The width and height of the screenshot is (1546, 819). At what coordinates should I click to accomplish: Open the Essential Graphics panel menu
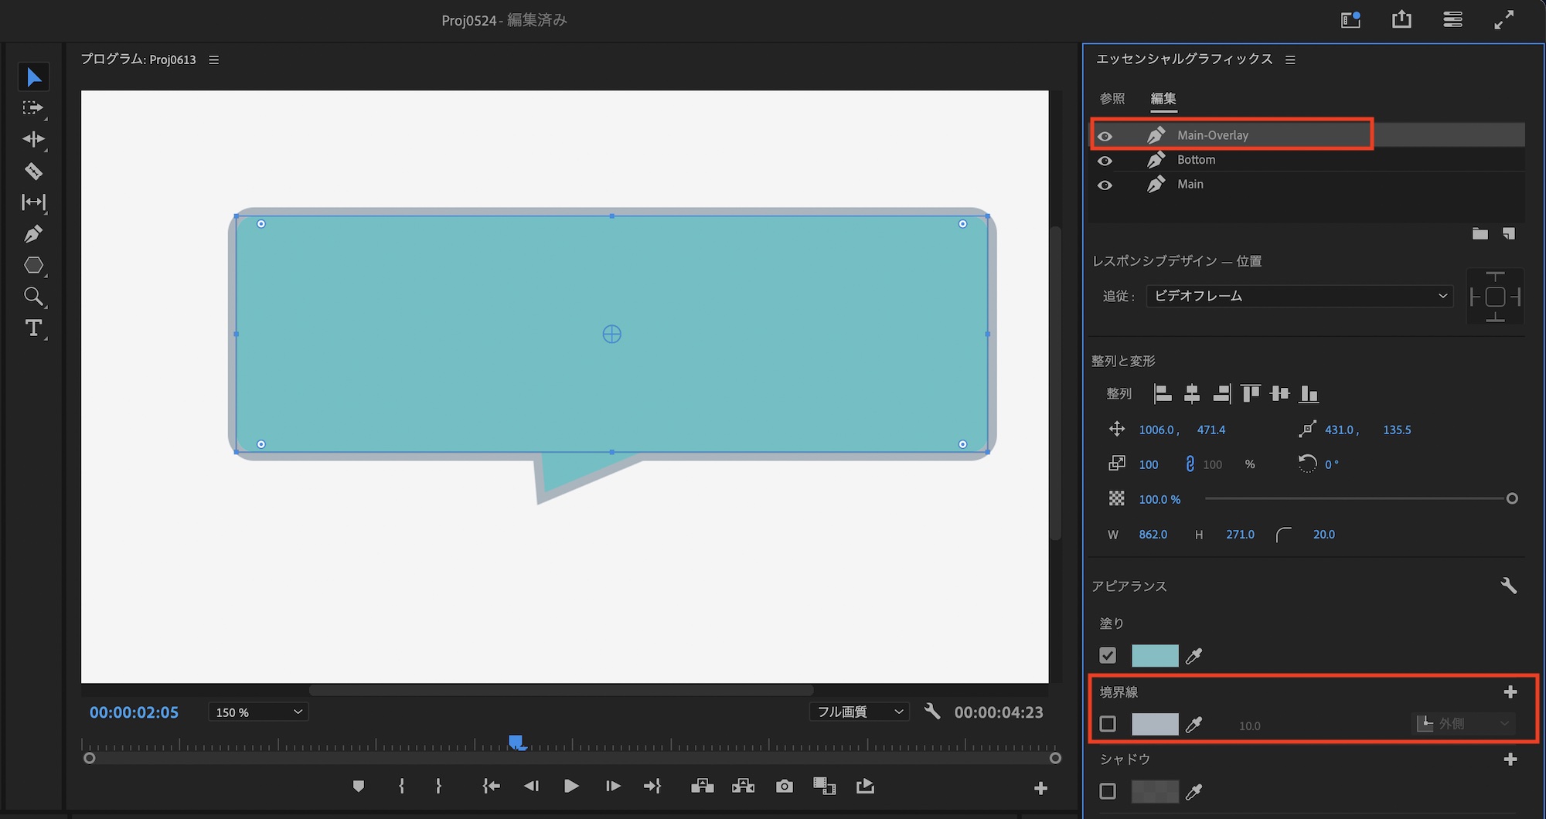tap(1290, 59)
